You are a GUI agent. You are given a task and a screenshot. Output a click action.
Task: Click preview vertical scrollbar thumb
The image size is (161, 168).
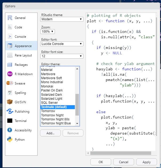pos(156,77)
